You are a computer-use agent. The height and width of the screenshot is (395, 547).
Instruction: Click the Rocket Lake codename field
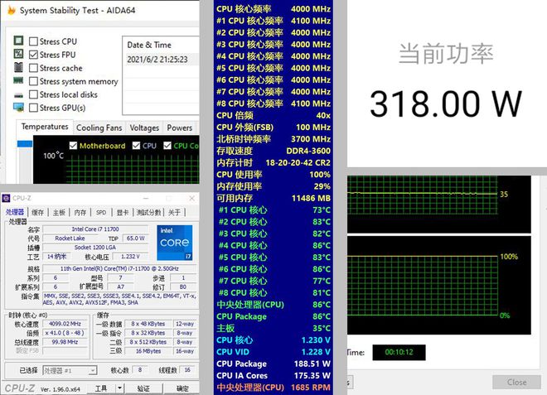click(70, 238)
